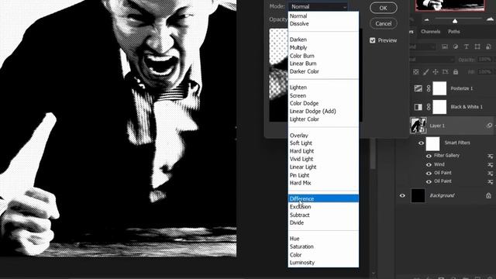Viewport: 496px width, 279px height.
Task: Click the Black & White 1 adjustment icon
Action: click(x=418, y=107)
